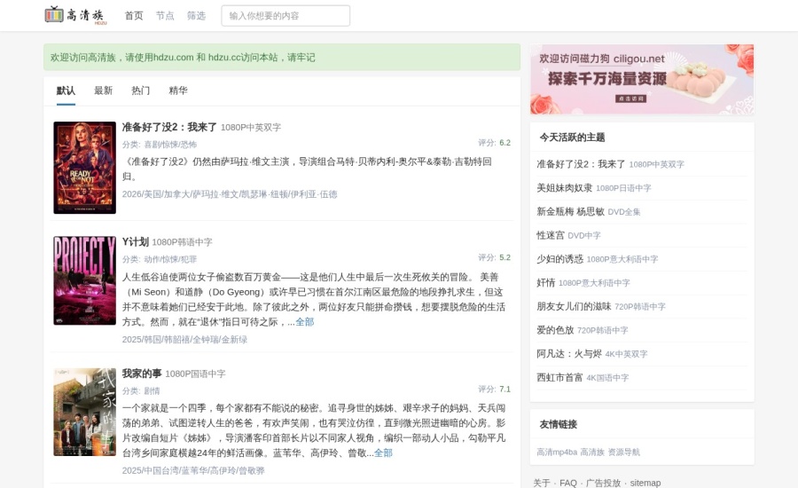Open sidebar topic 新金瓶梅 杨思敏
Screen dimensions: 798x488
[x=570, y=211]
